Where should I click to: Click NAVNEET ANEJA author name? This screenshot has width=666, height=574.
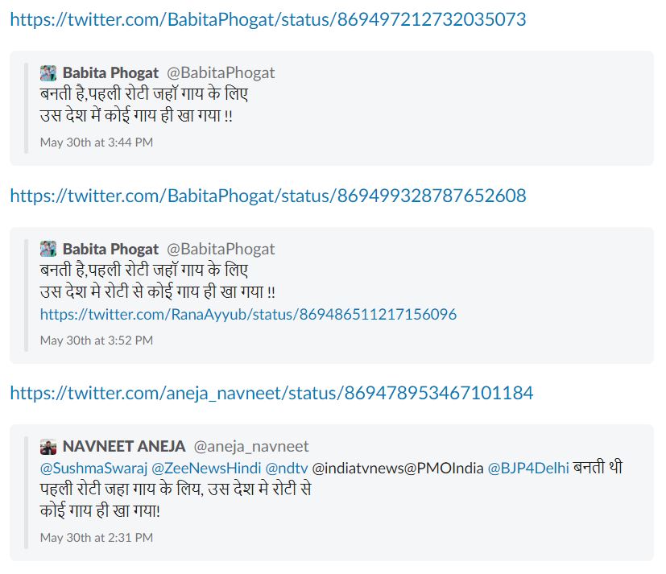pyautogui.click(x=124, y=446)
